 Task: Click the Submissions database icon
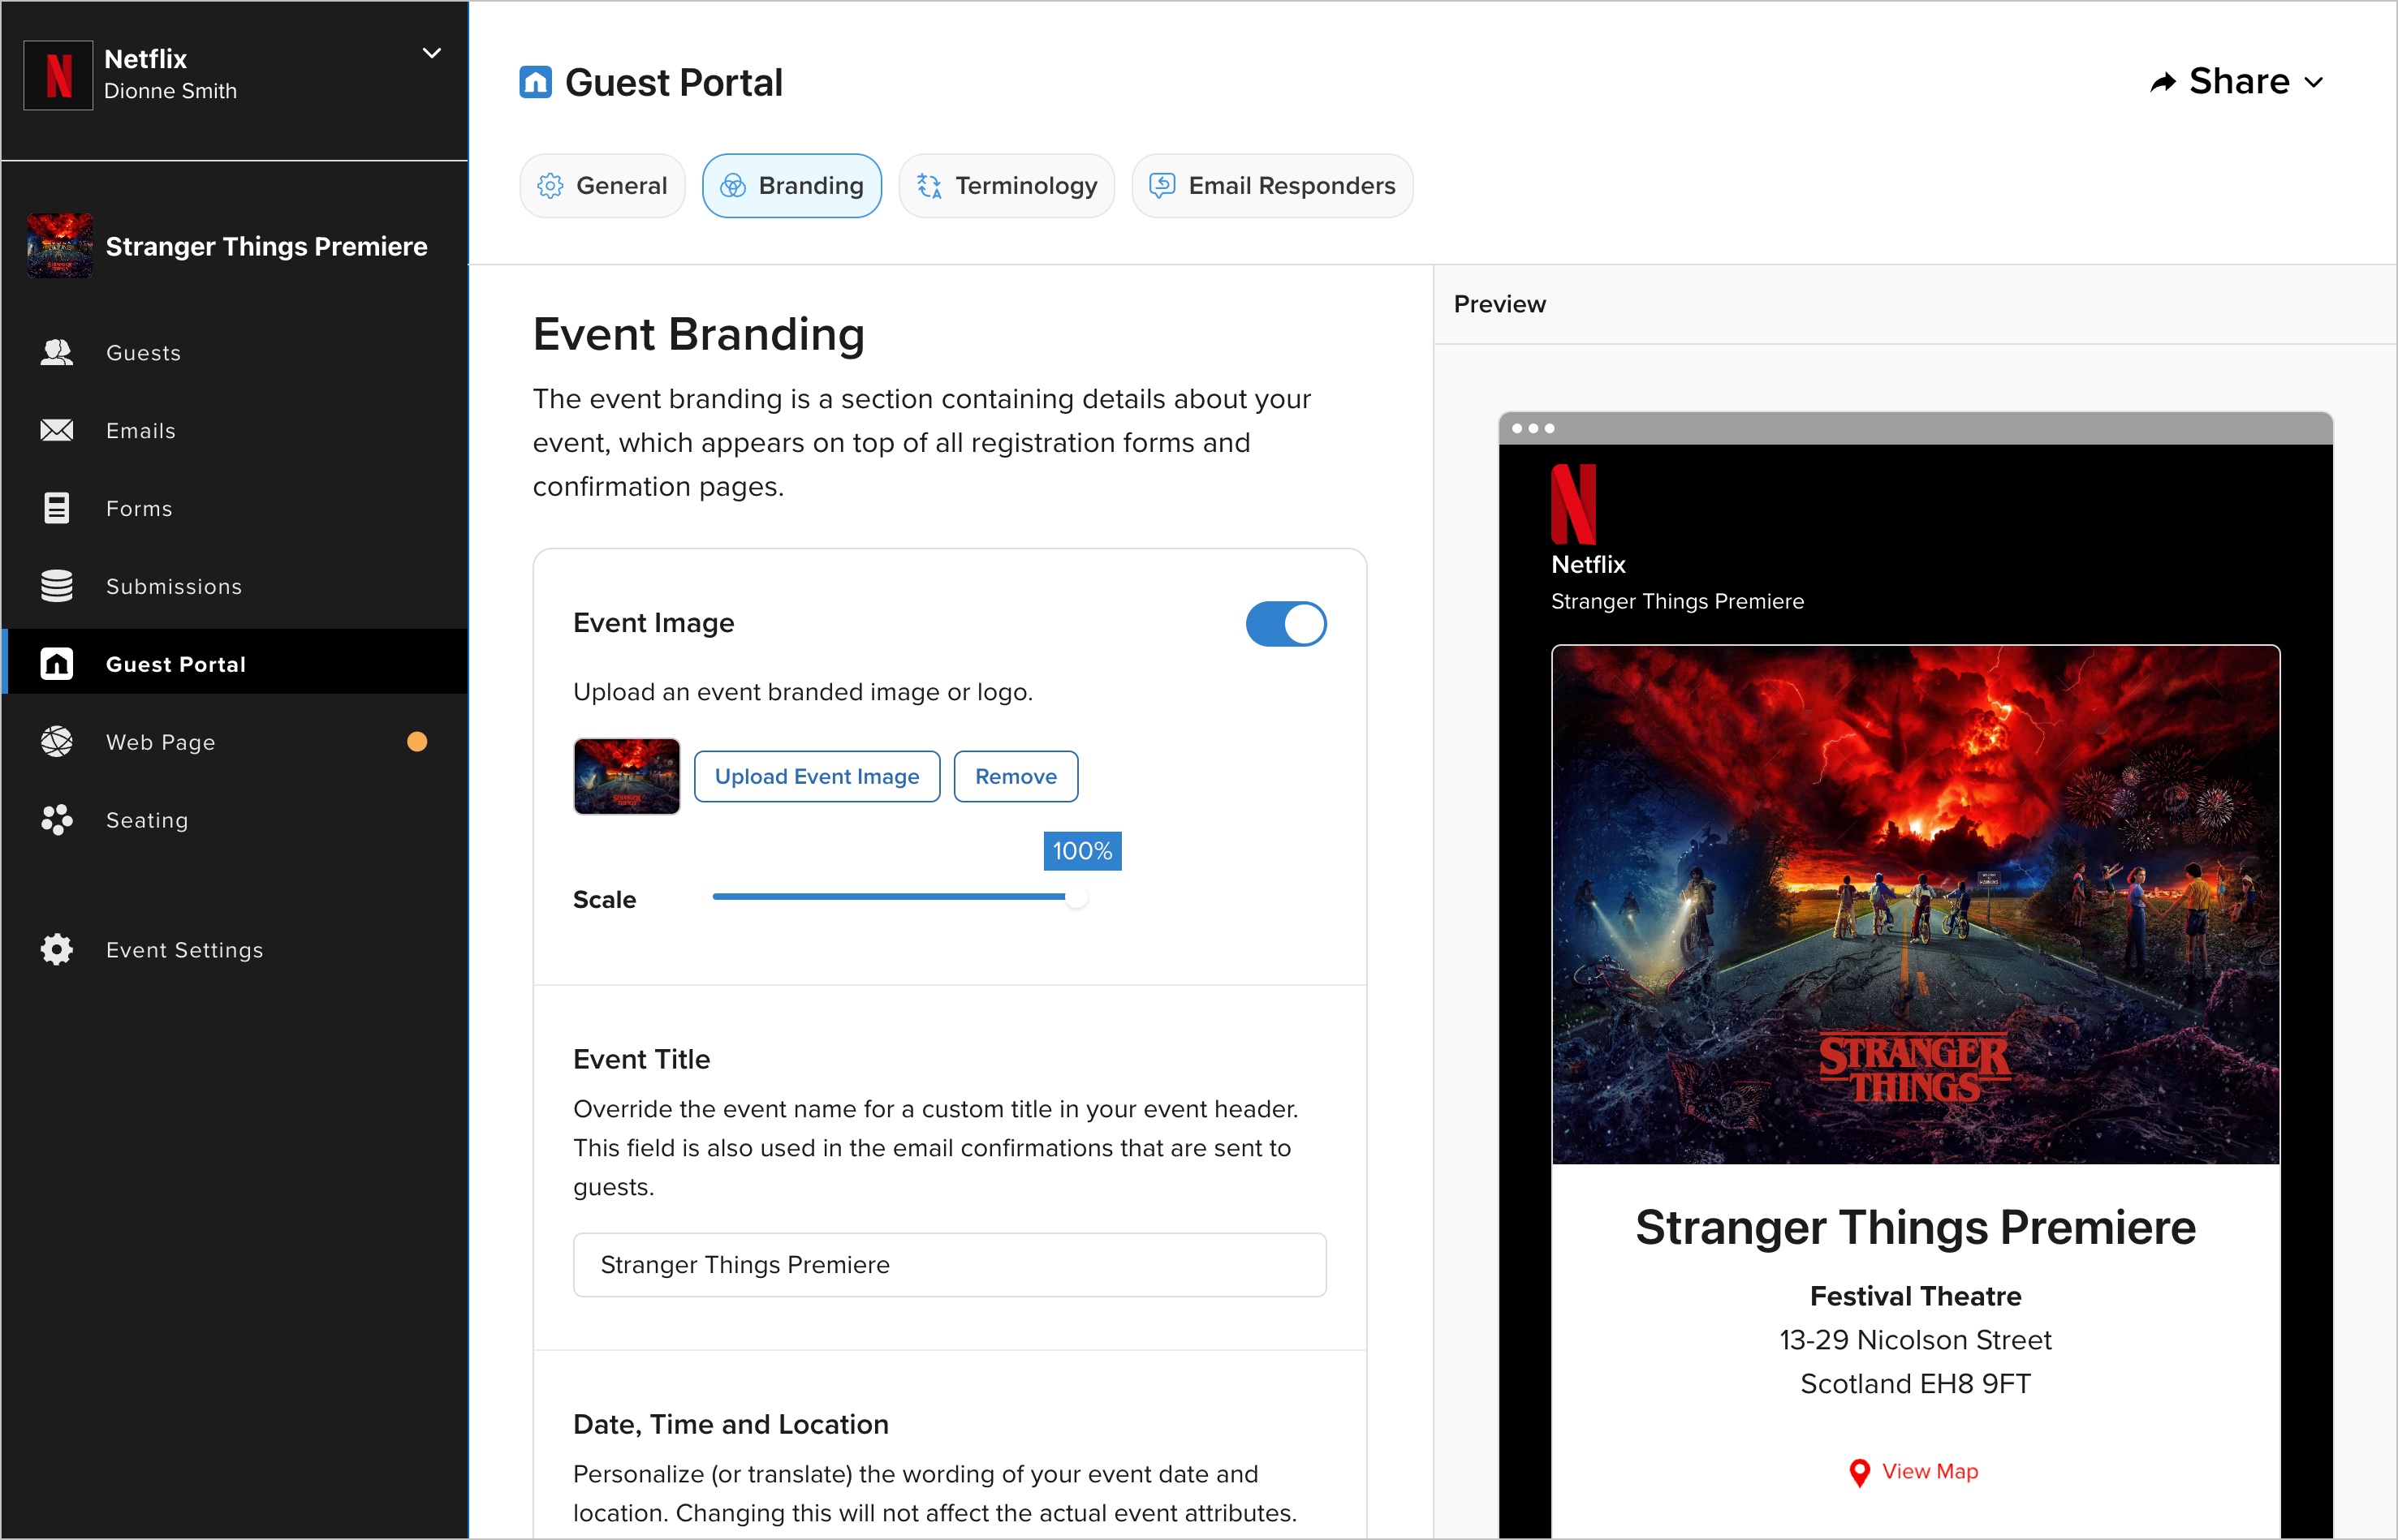pyautogui.click(x=57, y=586)
